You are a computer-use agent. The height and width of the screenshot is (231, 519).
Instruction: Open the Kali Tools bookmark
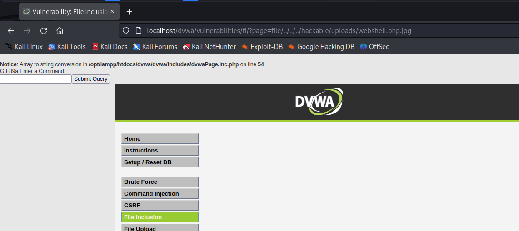67,47
